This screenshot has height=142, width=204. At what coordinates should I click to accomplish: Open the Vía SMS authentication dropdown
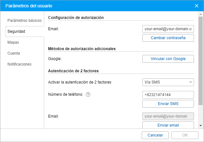[x=168, y=82]
